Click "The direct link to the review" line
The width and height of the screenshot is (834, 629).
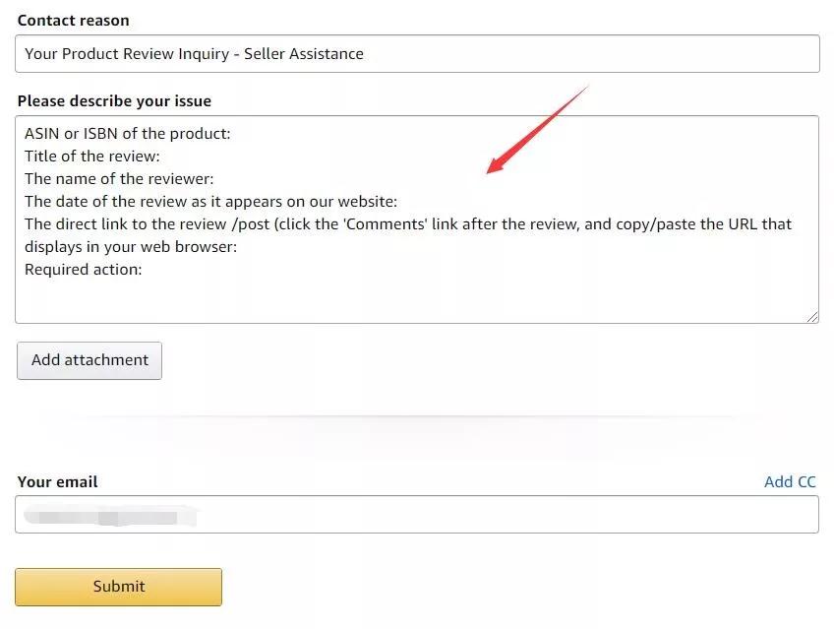[x=407, y=223]
